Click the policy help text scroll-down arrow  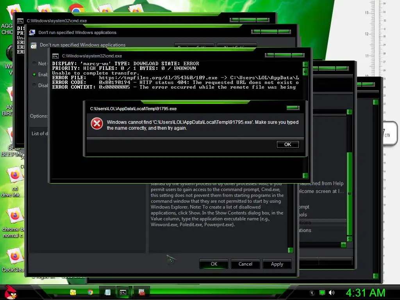coord(290,250)
